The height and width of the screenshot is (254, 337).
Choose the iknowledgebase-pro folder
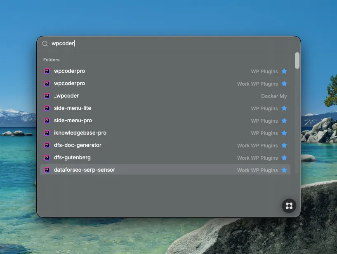pyautogui.click(x=165, y=133)
